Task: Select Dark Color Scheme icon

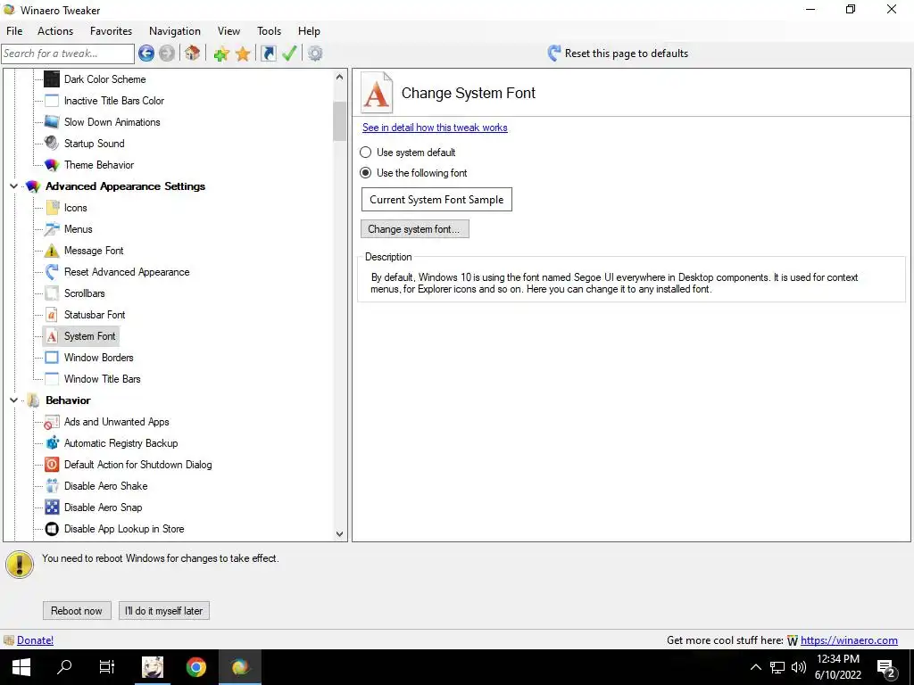Action: [52, 79]
